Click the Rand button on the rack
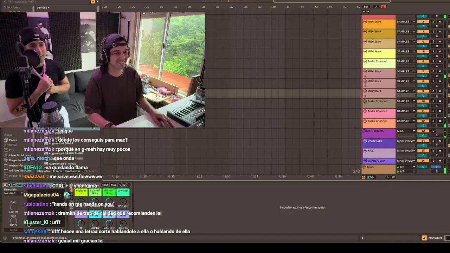 (105, 185)
